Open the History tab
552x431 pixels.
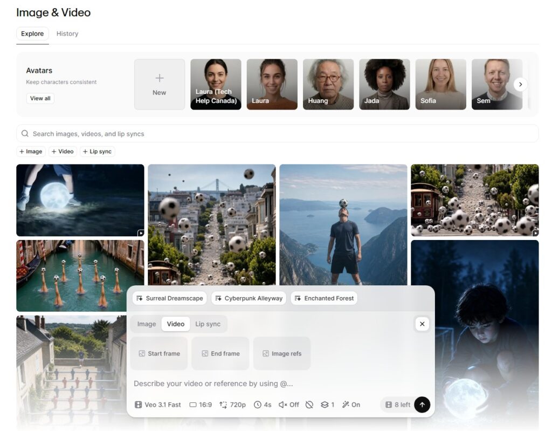67,33
